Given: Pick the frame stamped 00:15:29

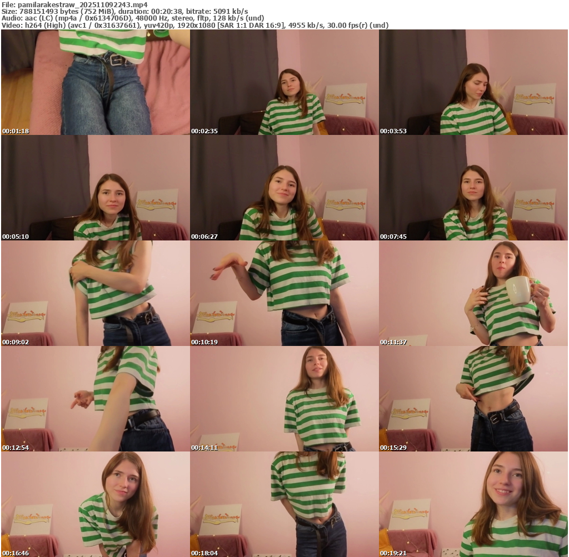Looking at the screenshot, I should (473, 399).
